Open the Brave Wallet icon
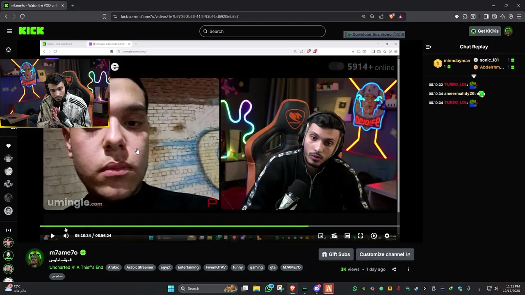This screenshot has height=295, width=525. click(494, 16)
